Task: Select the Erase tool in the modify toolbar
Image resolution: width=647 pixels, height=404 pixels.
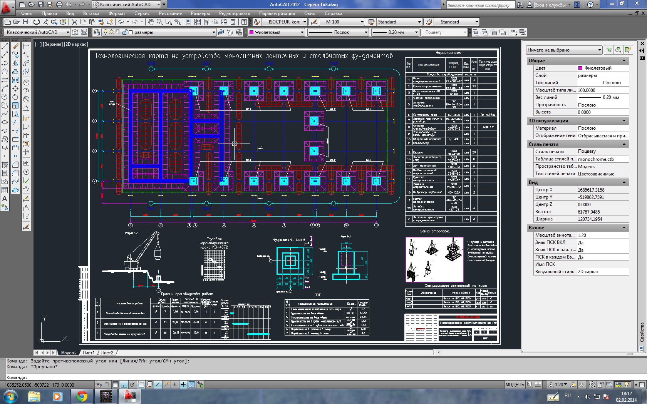Action: coord(15,46)
